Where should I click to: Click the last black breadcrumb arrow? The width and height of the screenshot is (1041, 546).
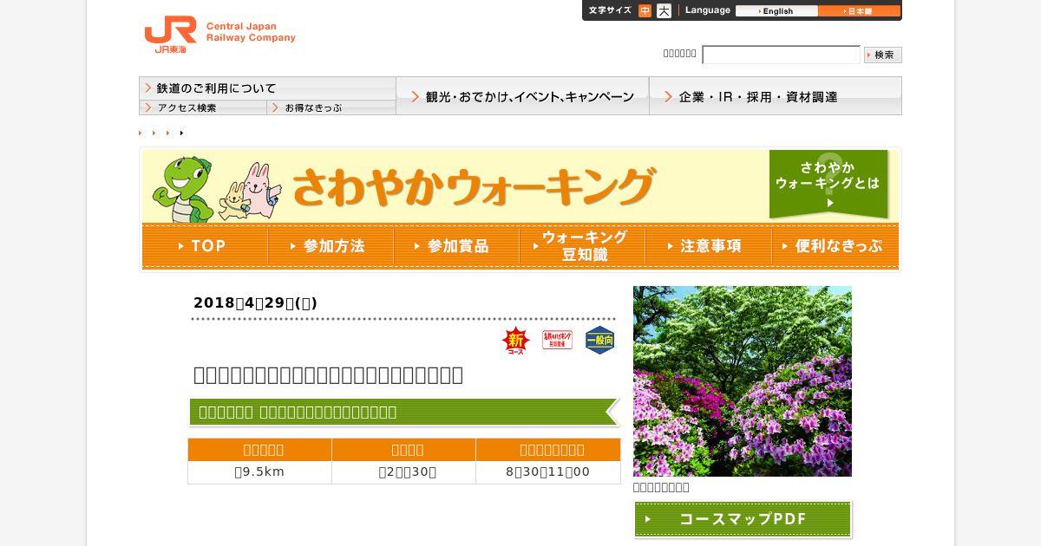(x=181, y=133)
